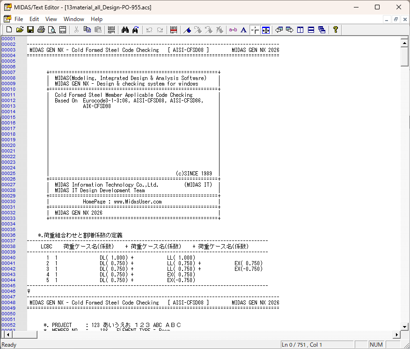The image size is (410, 349).
Task: Toggle the crosshair cursor icon
Action: (x=255, y=30)
